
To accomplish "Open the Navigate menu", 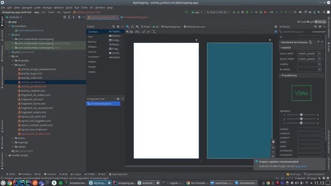I will [27, 8].
